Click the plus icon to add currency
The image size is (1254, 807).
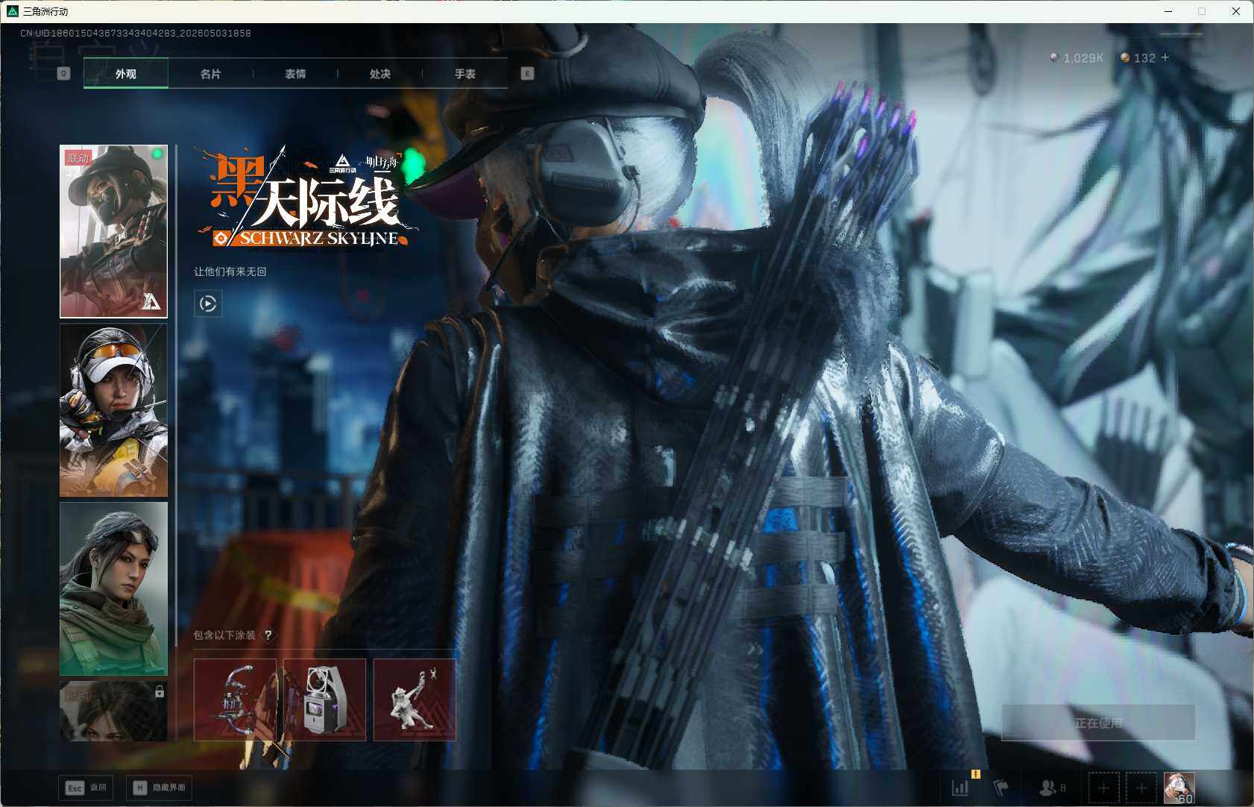[x=1165, y=57]
